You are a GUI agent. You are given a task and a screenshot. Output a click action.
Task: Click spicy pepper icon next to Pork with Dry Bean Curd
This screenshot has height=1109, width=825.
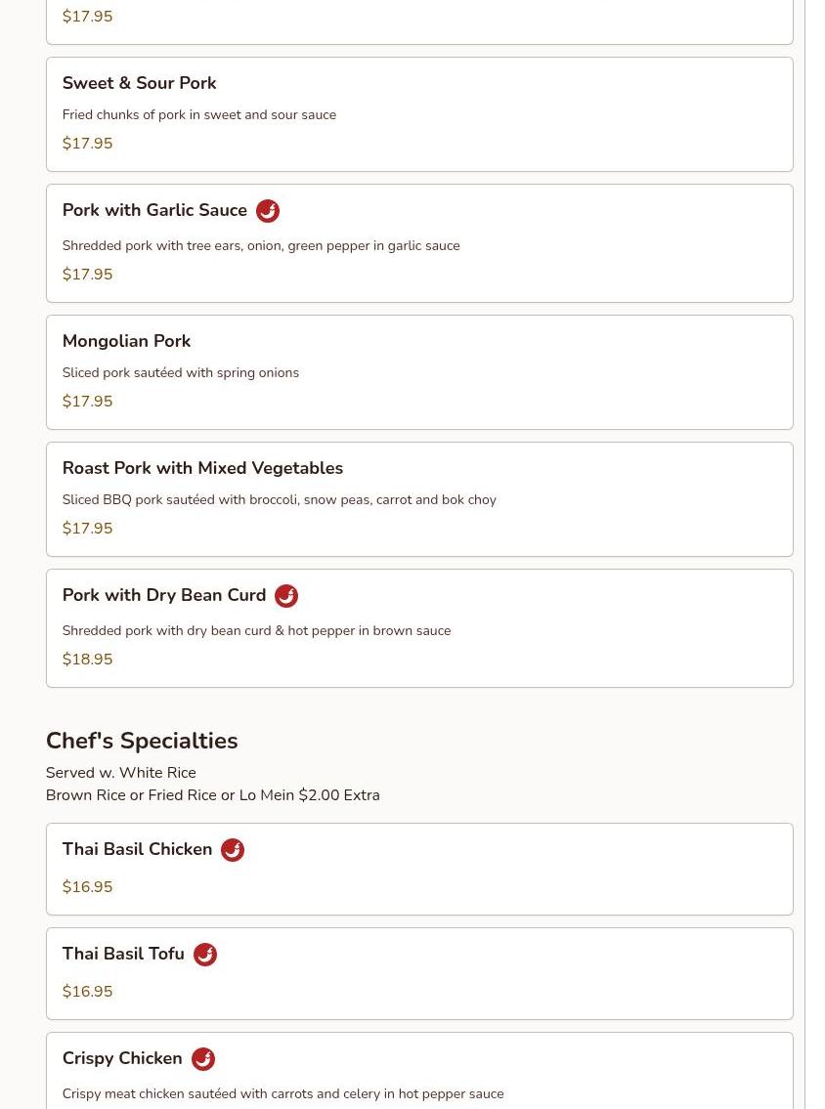pos(285,596)
